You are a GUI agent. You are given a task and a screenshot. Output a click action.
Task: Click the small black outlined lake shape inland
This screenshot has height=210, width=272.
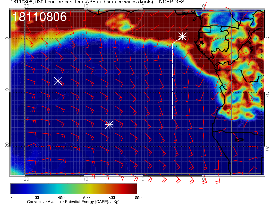239,140
